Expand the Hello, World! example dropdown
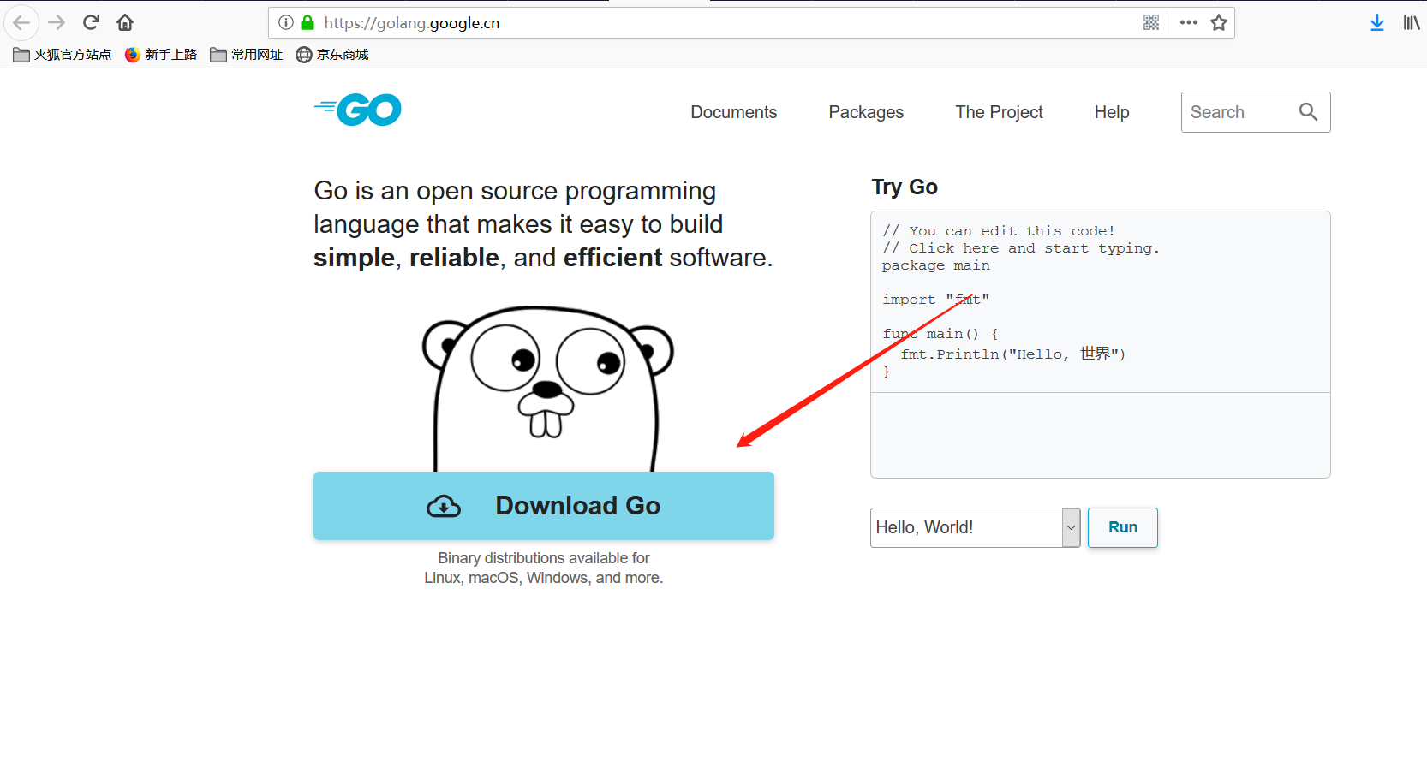This screenshot has width=1427, height=779. pyautogui.click(x=975, y=527)
